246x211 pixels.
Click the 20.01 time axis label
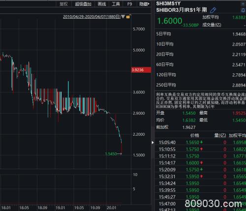pyautogui.click(x=112, y=208)
